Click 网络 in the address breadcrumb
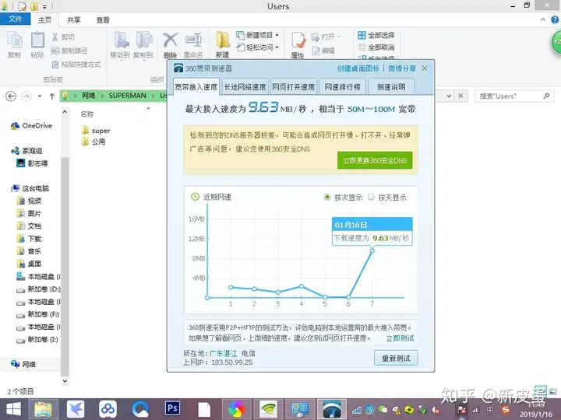Viewport: 561px width, 420px height. coord(89,96)
